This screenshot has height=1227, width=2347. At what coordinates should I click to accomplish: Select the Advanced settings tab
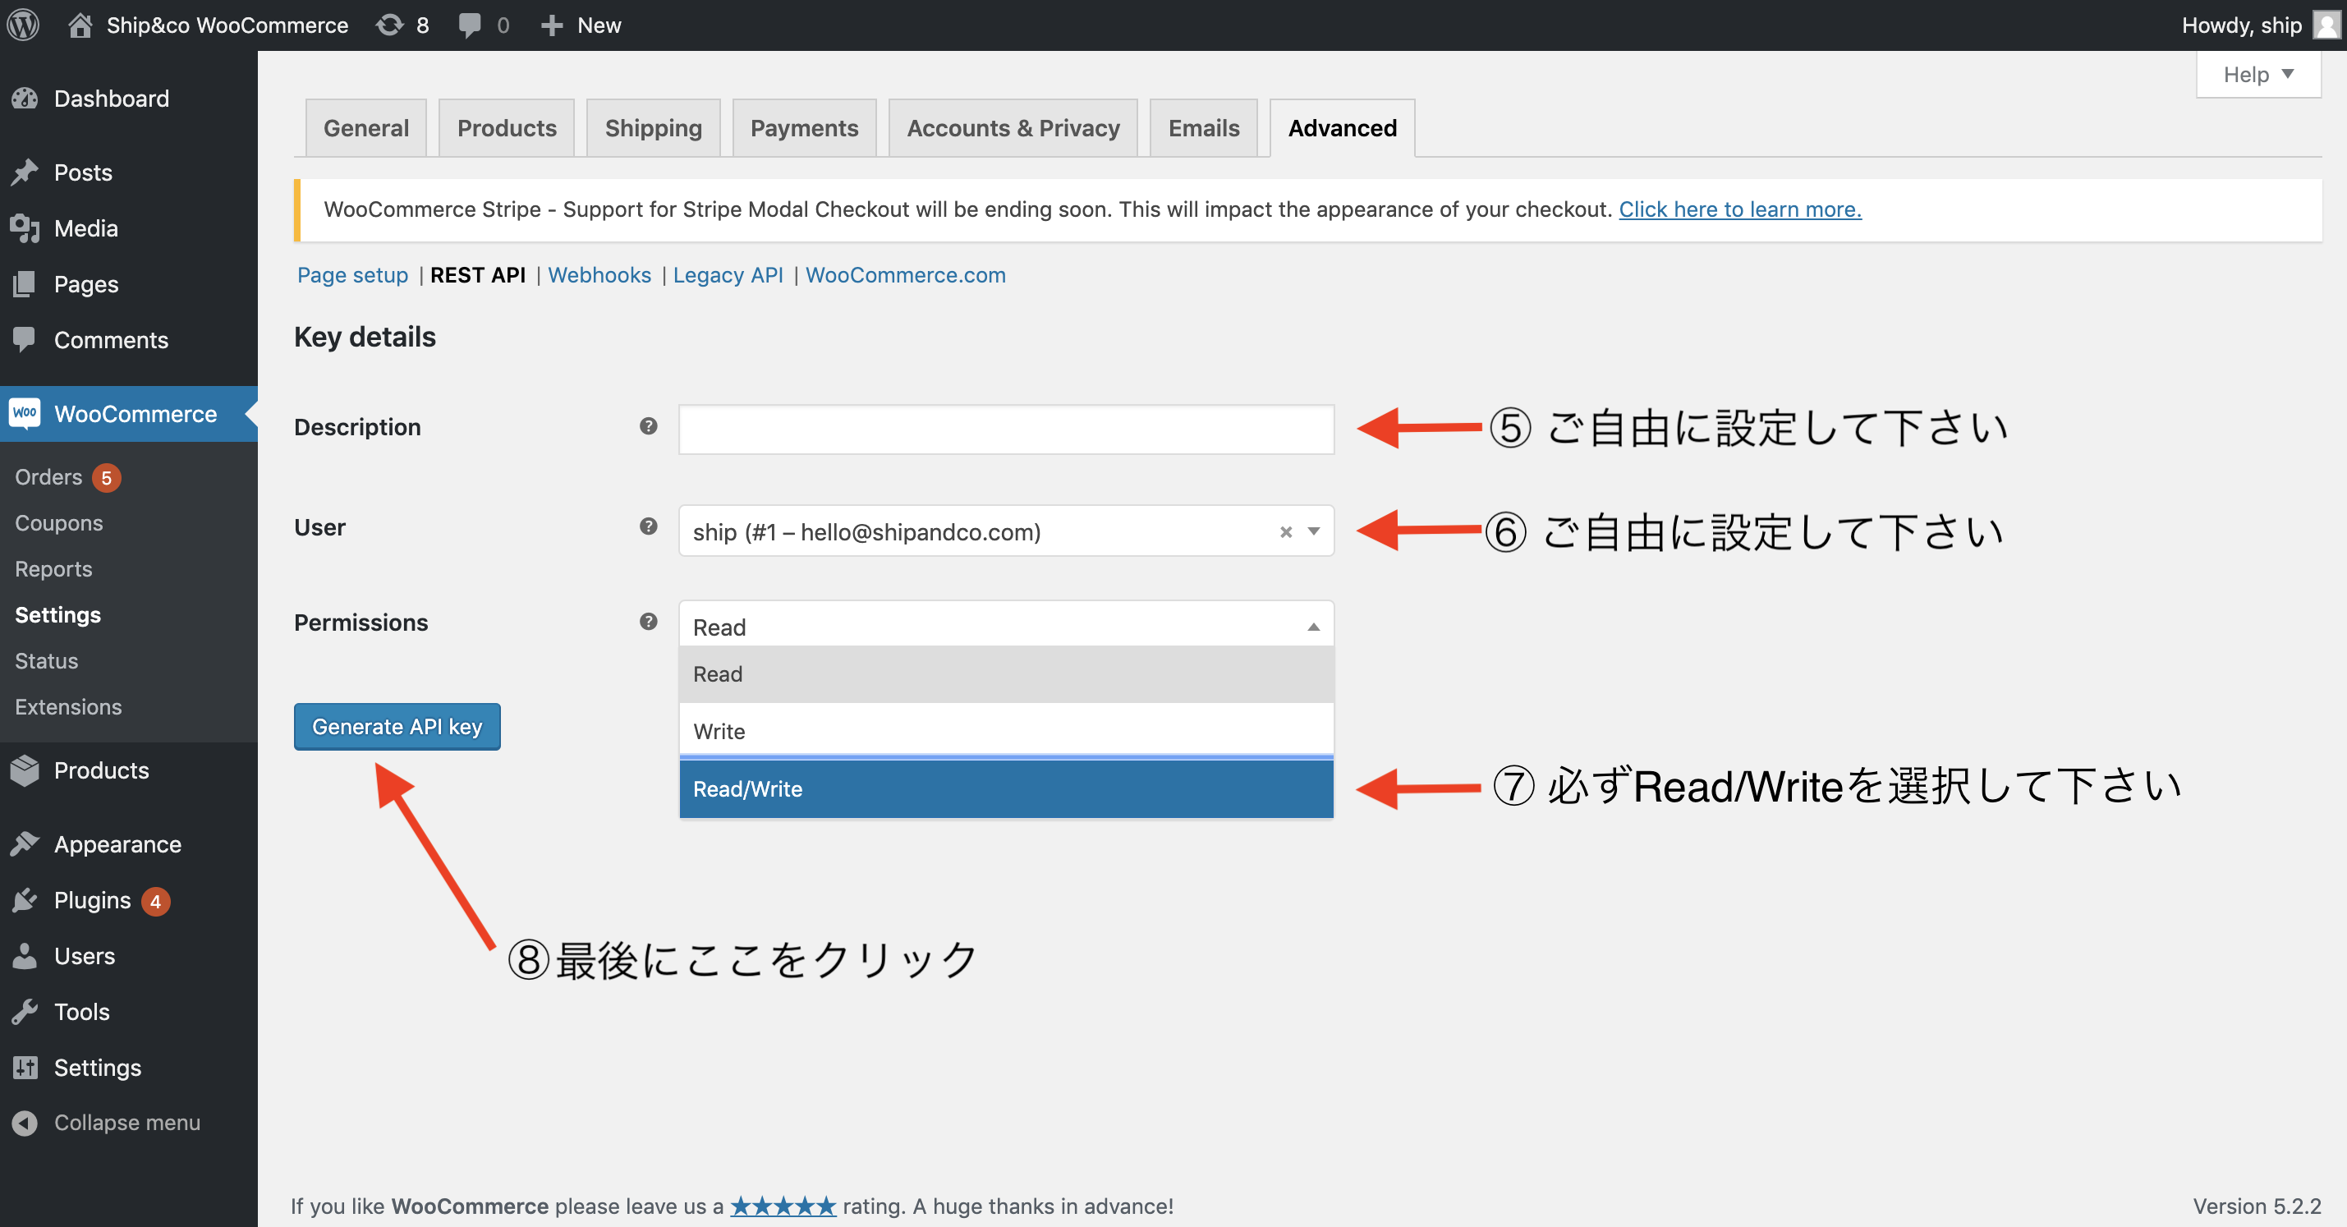[x=1342, y=128]
